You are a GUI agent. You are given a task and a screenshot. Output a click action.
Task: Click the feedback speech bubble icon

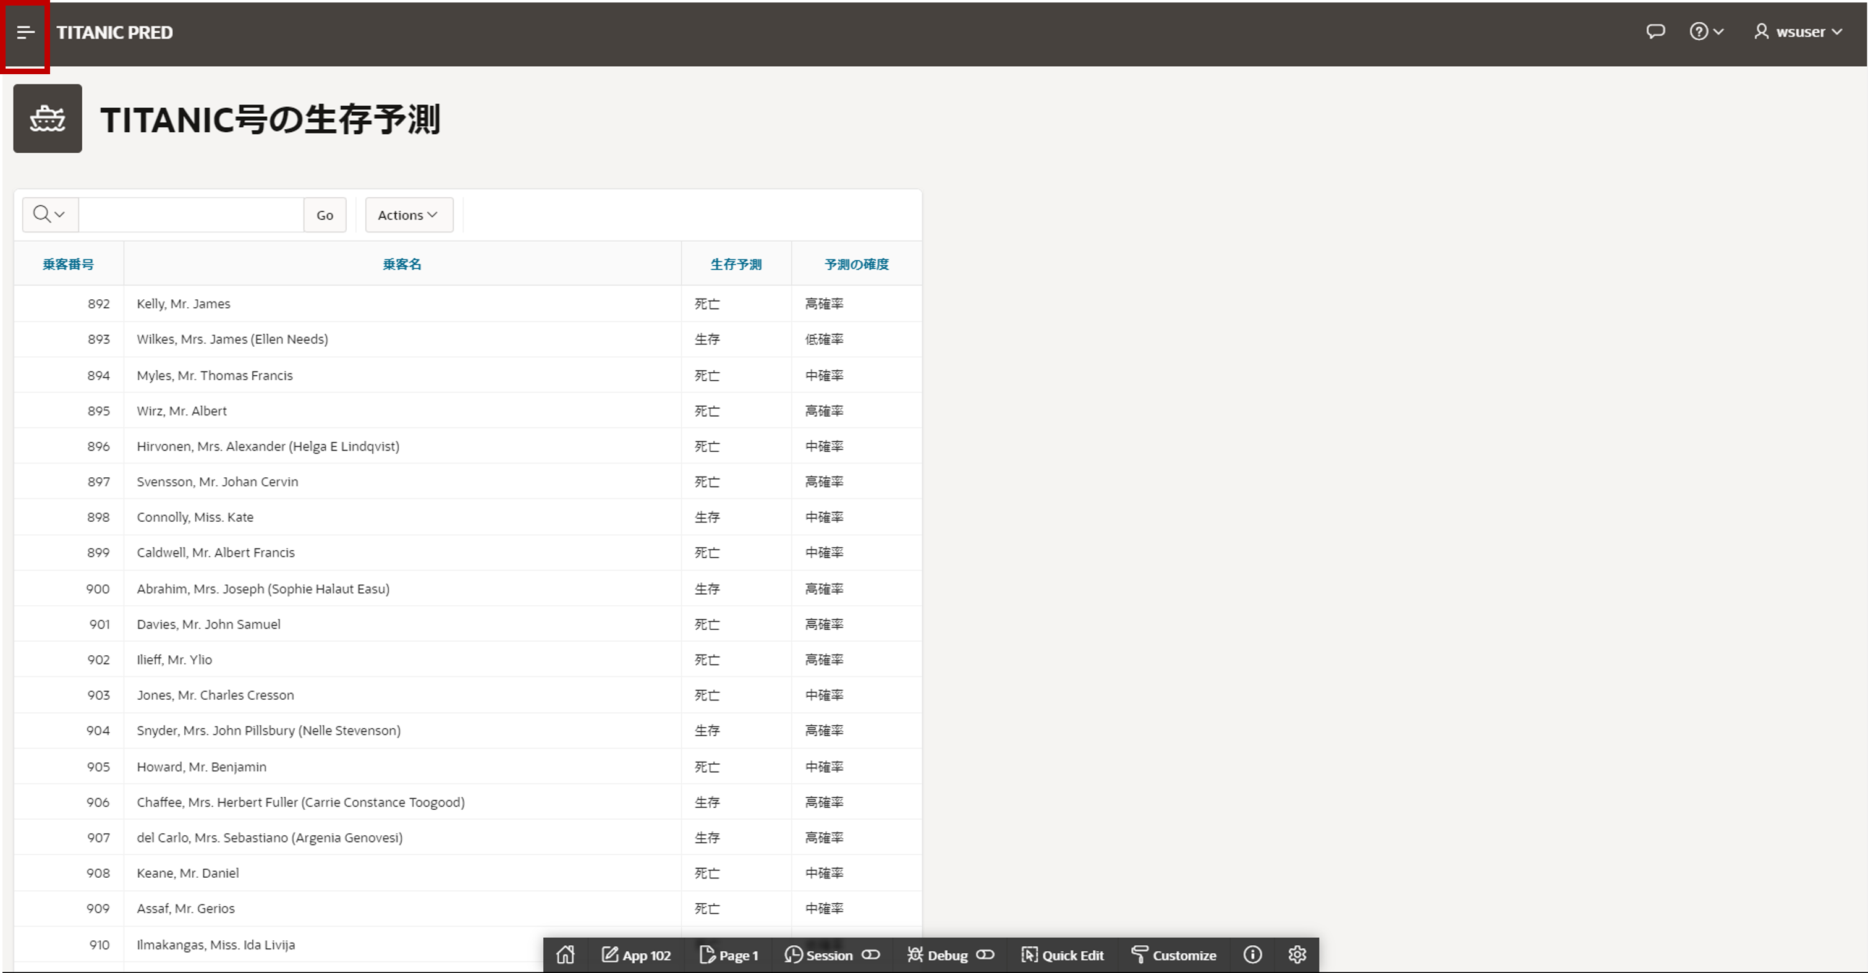click(1655, 32)
